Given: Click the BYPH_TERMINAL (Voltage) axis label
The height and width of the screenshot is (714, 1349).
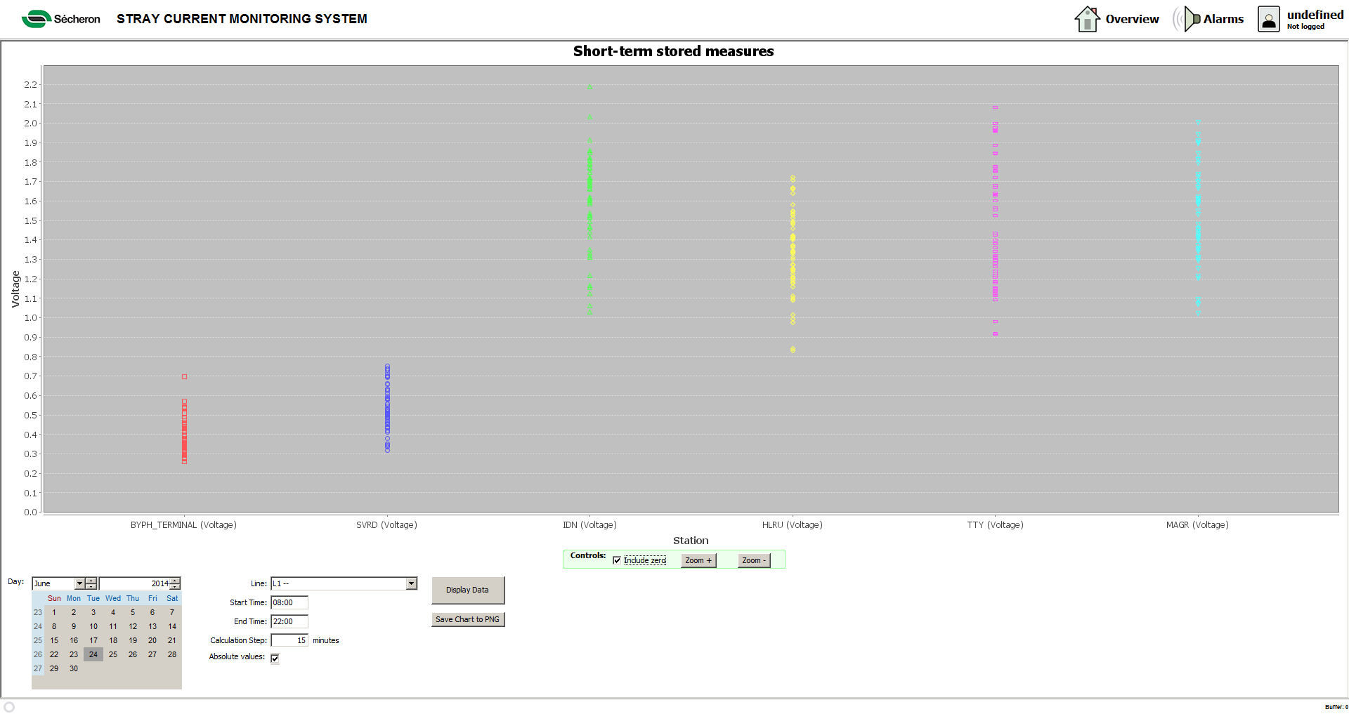Looking at the screenshot, I should (183, 525).
